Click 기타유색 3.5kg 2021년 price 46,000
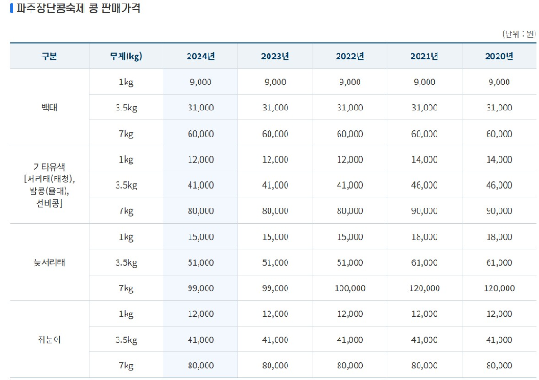 tap(425, 185)
